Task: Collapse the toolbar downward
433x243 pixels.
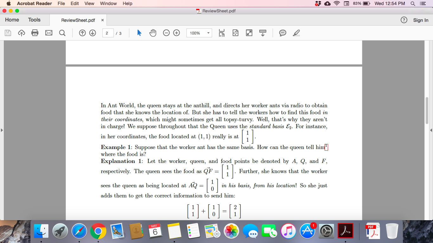Action: (x=263, y=33)
